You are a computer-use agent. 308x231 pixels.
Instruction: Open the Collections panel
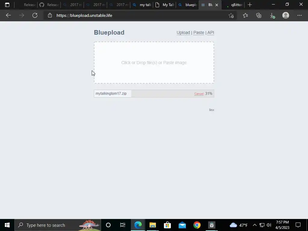[259, 15]
